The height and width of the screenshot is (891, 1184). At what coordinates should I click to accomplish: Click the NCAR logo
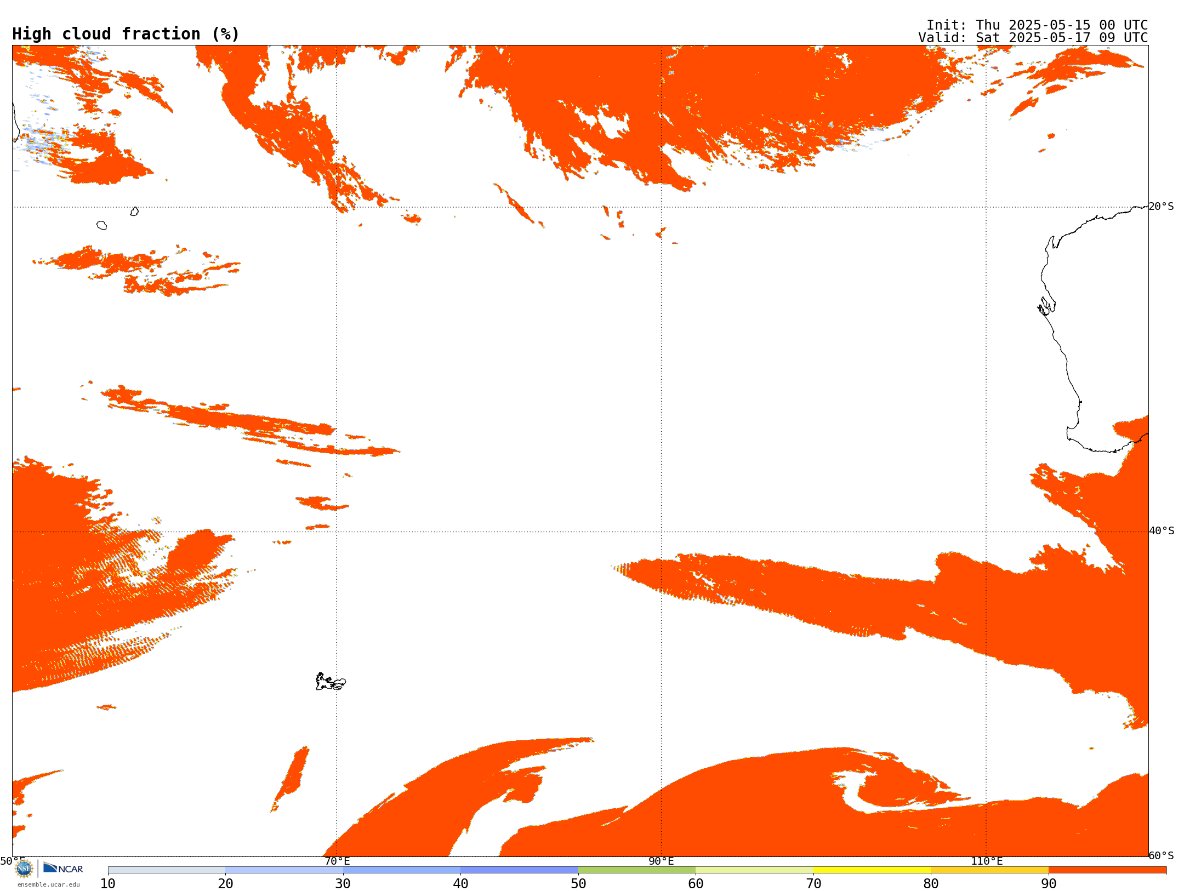coord(63,868)
